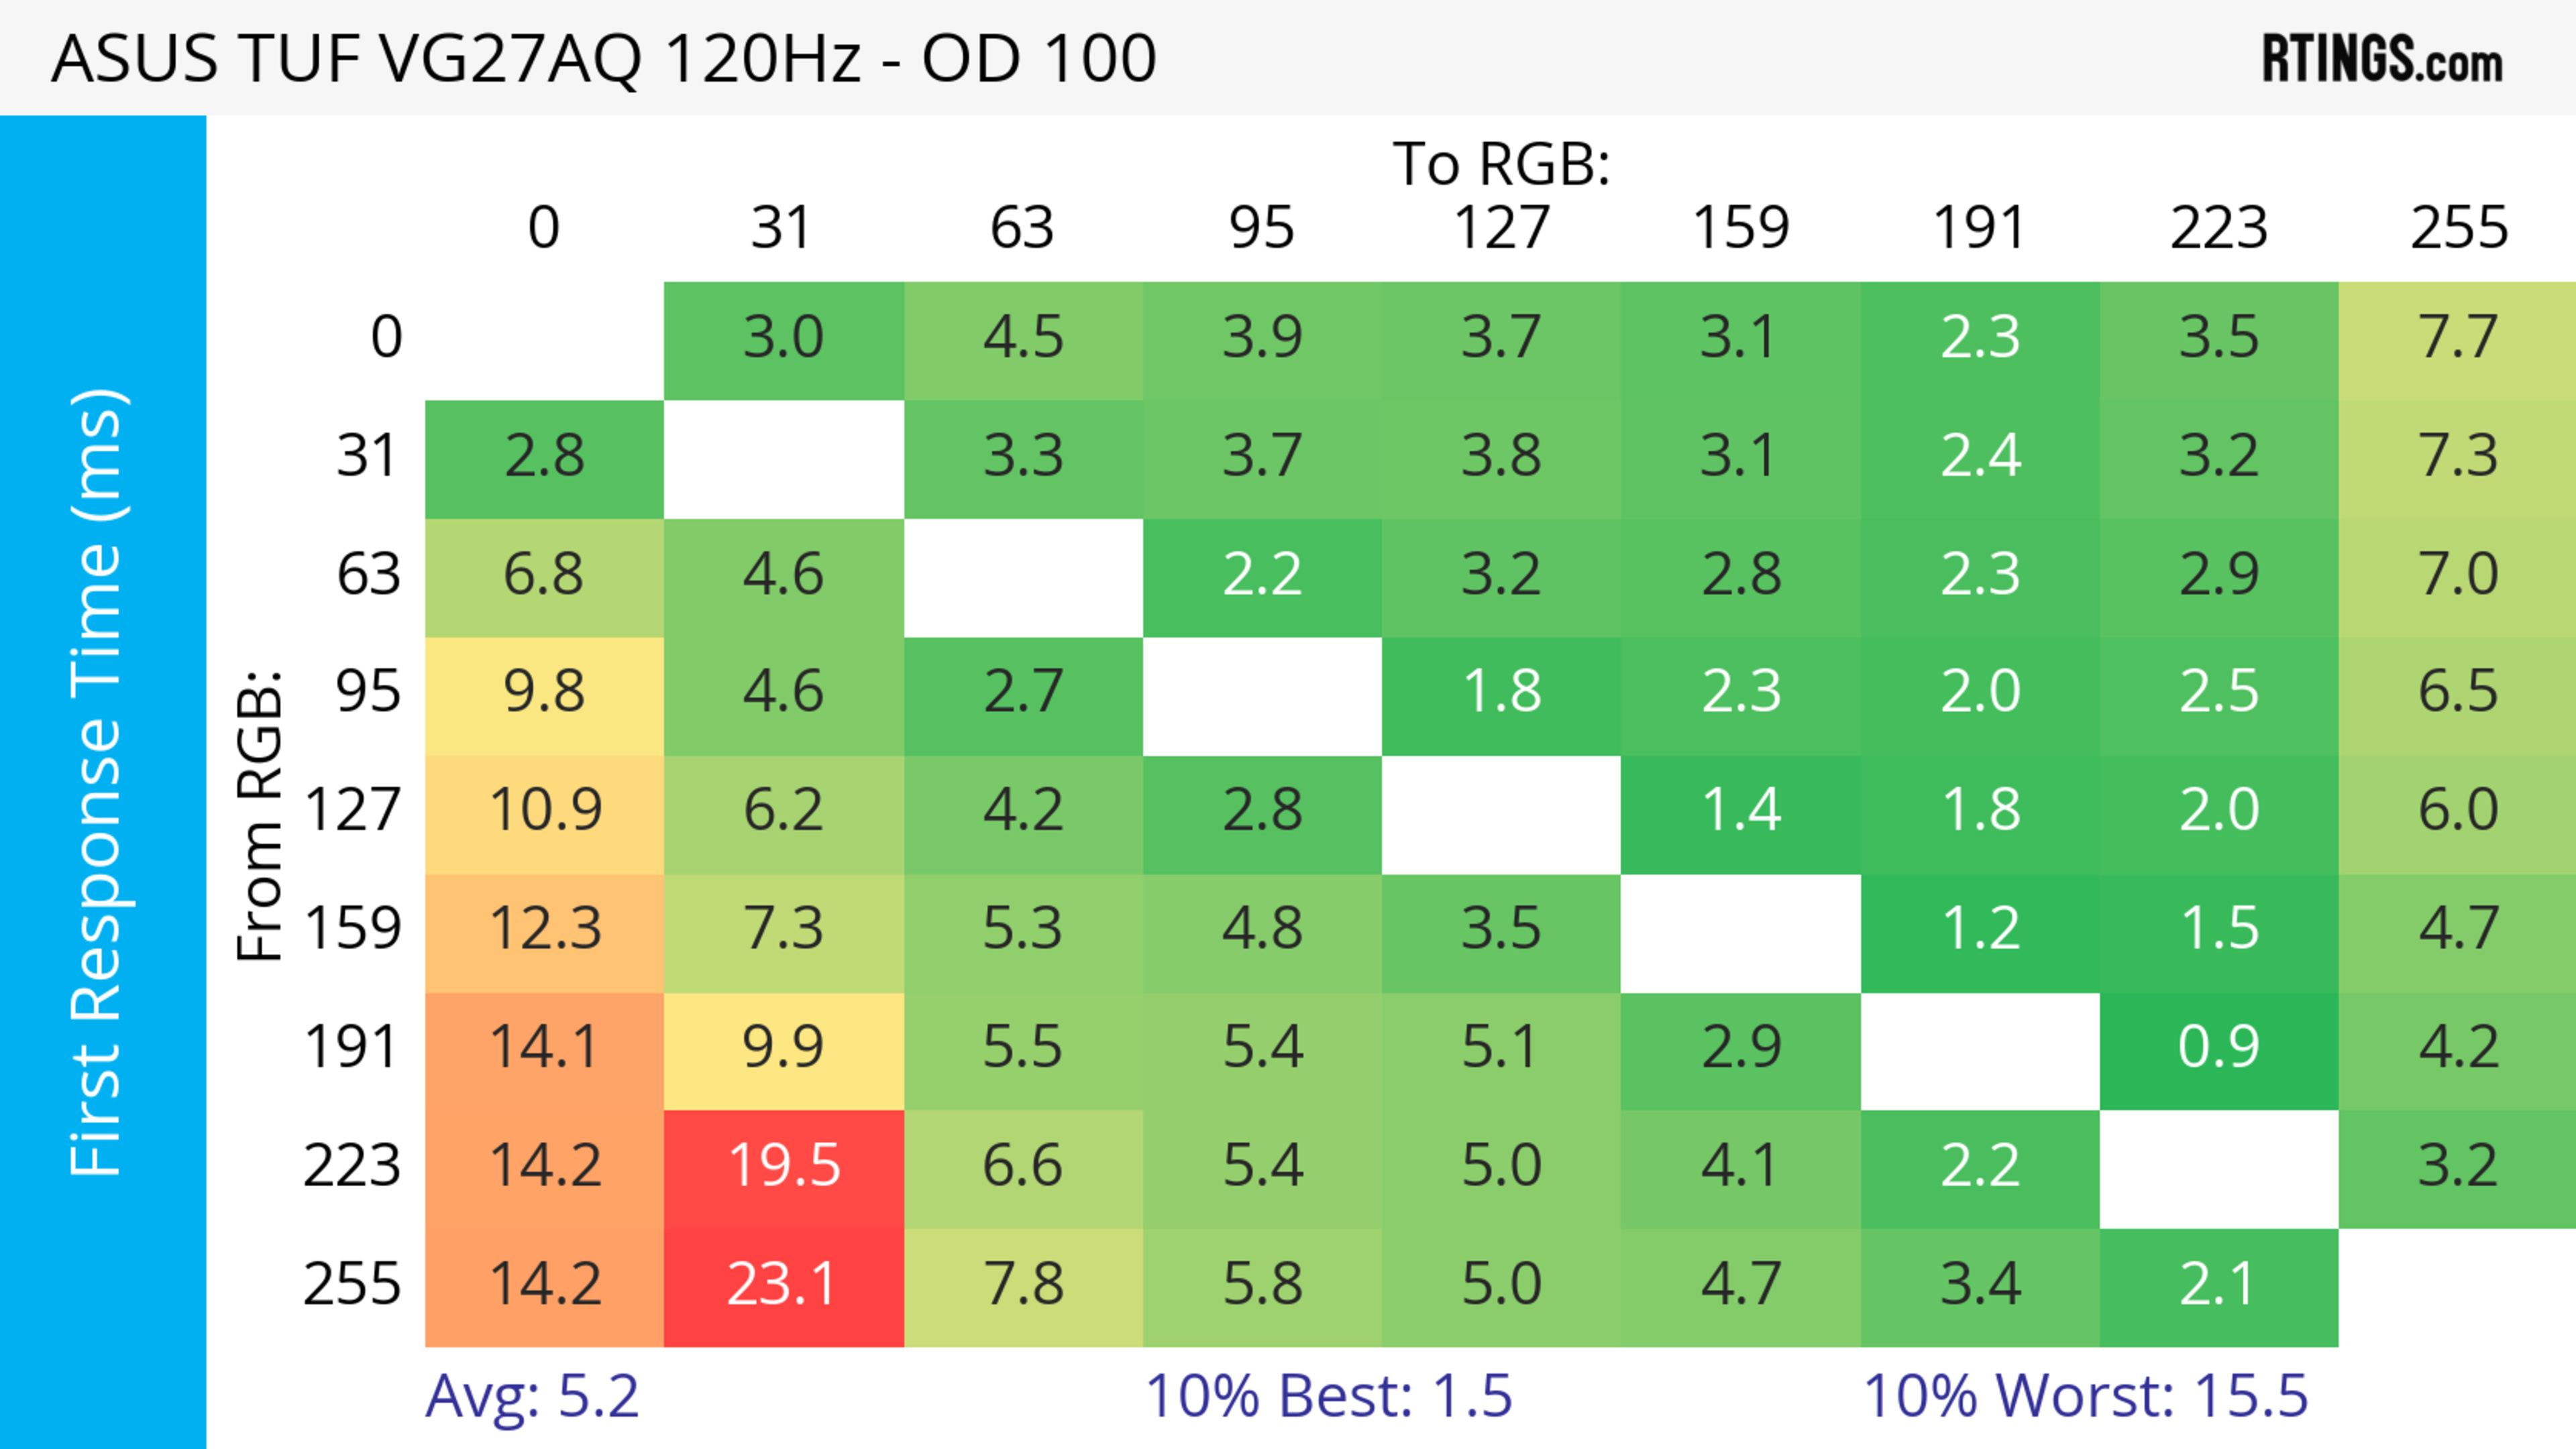Click the yellow 9.9 cell
This screenshot has width=2576, height=1449.
coord(783,1048)
